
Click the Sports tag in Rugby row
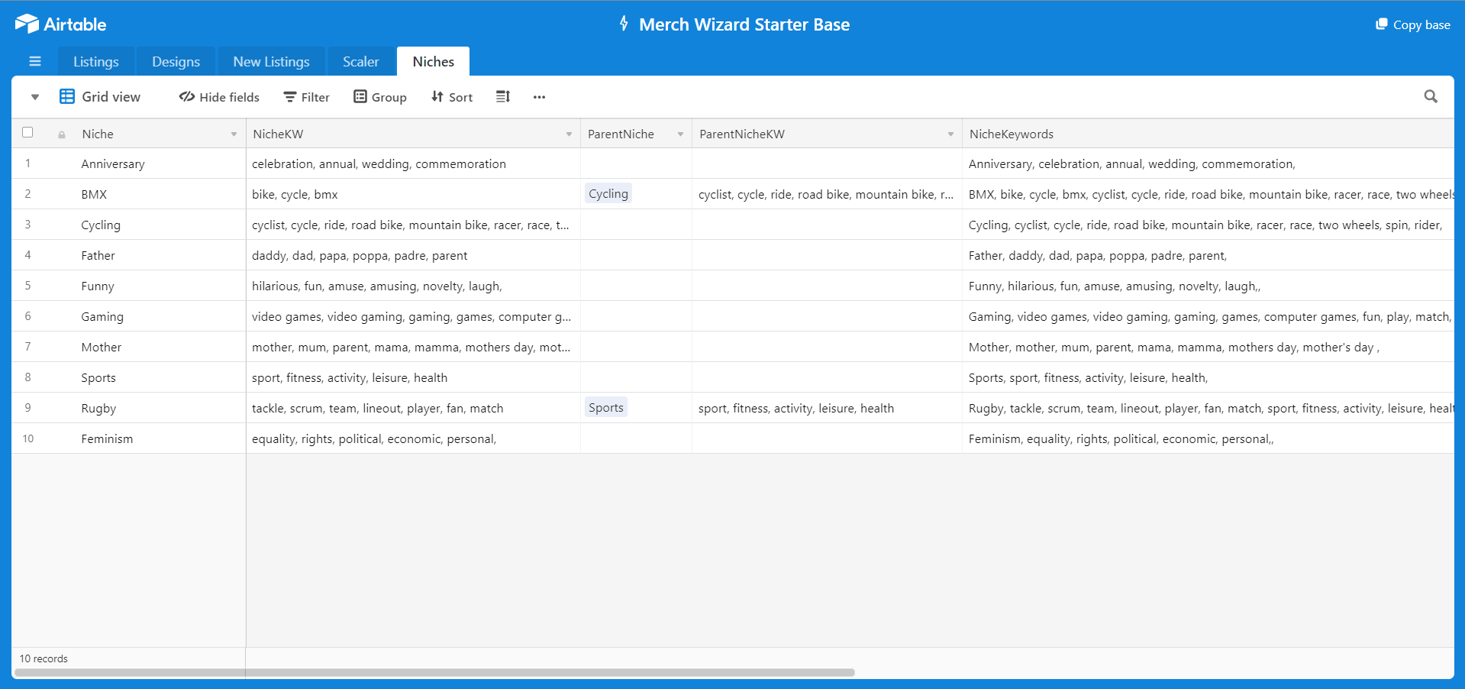606,407
